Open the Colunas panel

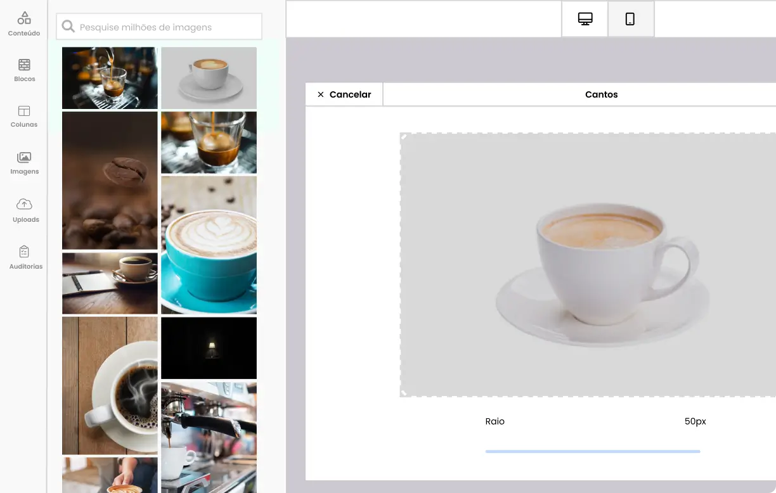pyautogui.click(x=24, y=116)
